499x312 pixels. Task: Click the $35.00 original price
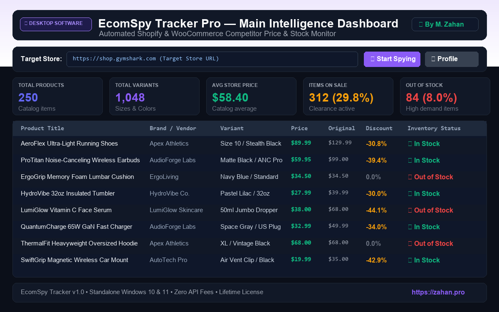tap(338, 259)
